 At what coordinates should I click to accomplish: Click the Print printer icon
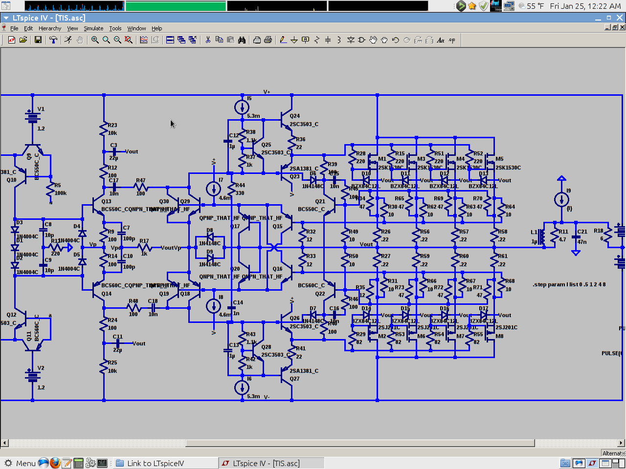pyautogui.click(x=268, y=40)
